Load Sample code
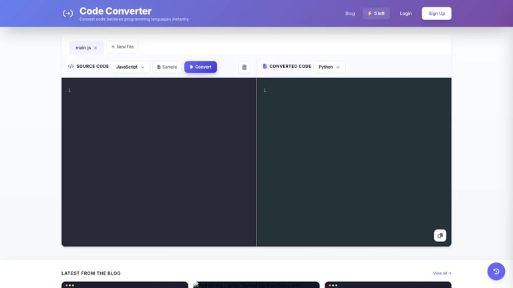 pos(167,67)
